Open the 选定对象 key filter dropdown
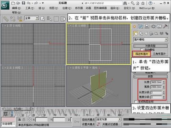This screenshot has height=128, width=171. (119, 119)
